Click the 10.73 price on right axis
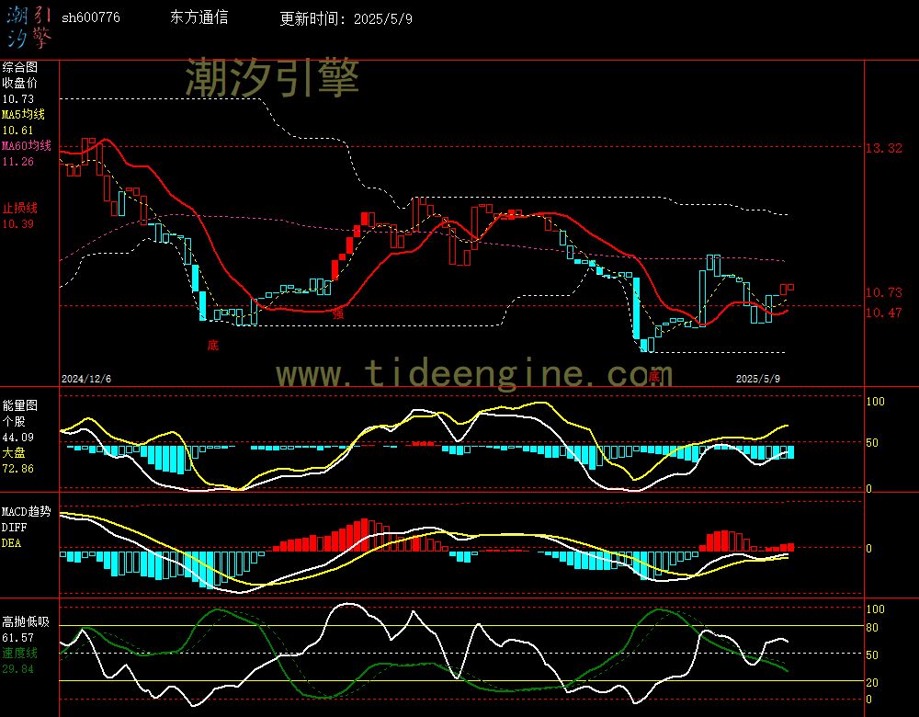 (x=884, y=292)
